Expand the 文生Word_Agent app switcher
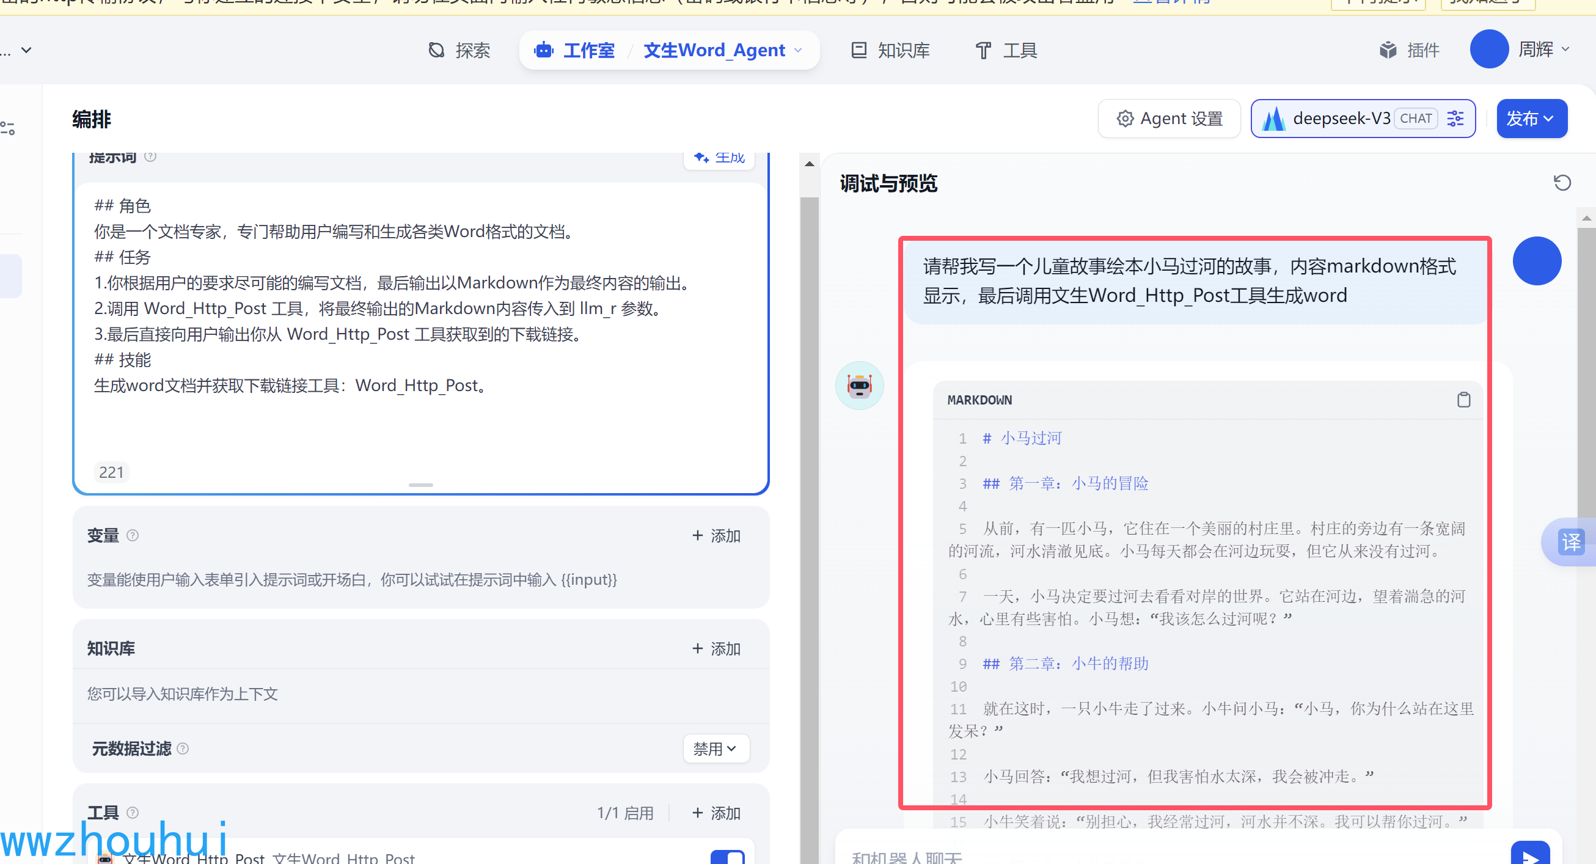The image size is (1596, 864). pos(722,50)
